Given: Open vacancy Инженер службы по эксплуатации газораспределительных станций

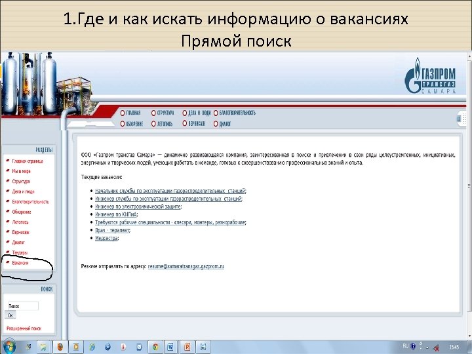Looking at the screenshot, I should (168, 199).
